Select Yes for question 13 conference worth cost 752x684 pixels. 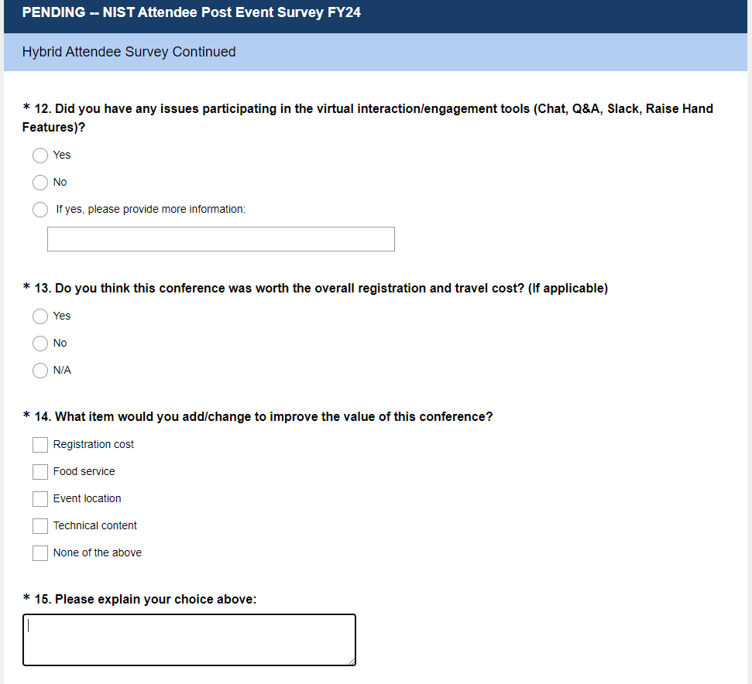point(40,316)
